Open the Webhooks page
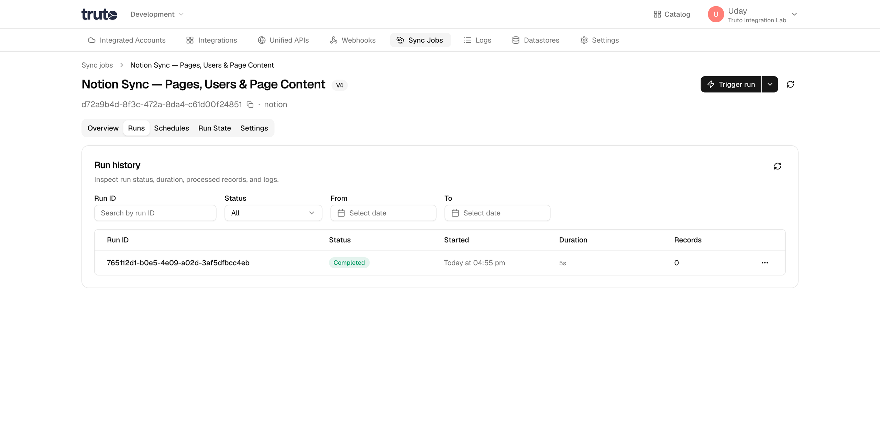Screen dimensions: 880x423 pyautogui.click(x=352, y=40)
